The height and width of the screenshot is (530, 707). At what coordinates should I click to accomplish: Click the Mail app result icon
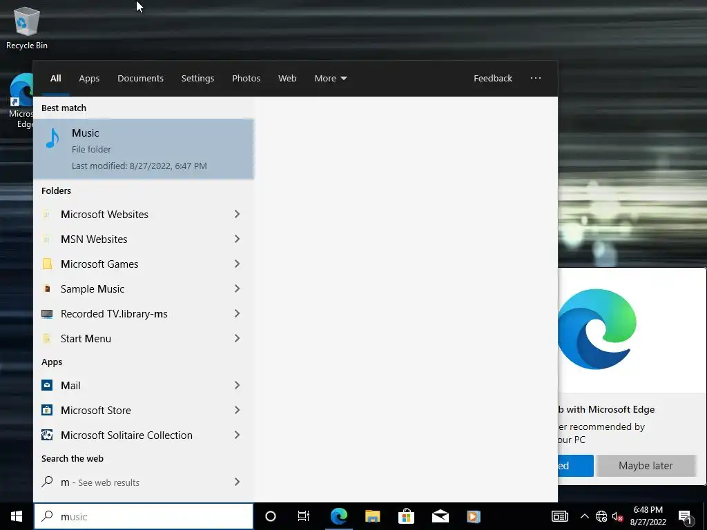(47, 385)
